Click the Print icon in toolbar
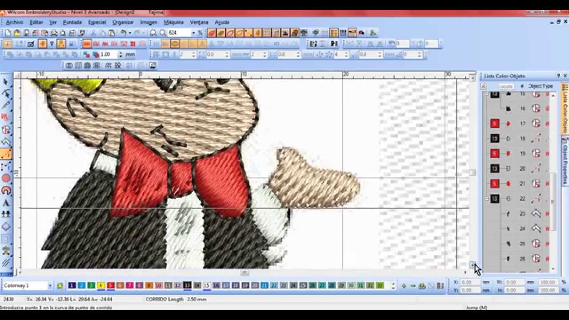 tap(54, 33)
